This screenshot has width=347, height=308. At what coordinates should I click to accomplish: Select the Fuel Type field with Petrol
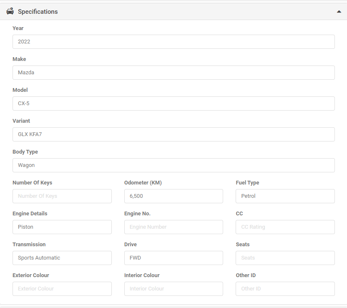pyautogui.click(x=285, y=196)
